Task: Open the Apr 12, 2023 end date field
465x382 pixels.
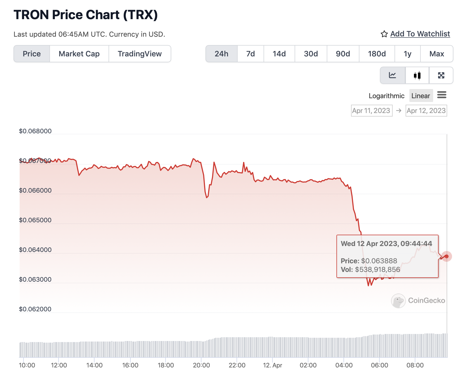Action: 426,111
